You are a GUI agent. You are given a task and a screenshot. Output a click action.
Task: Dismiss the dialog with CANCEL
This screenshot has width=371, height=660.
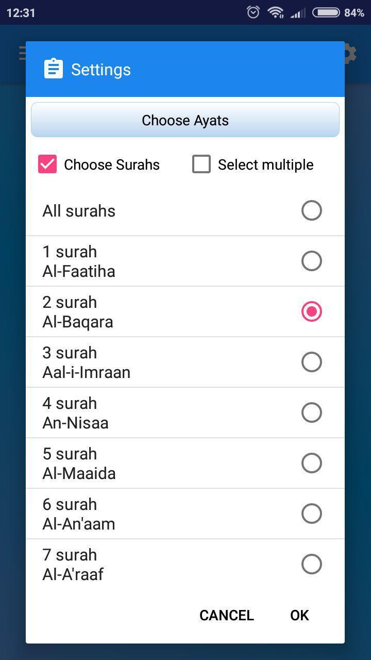226,615
